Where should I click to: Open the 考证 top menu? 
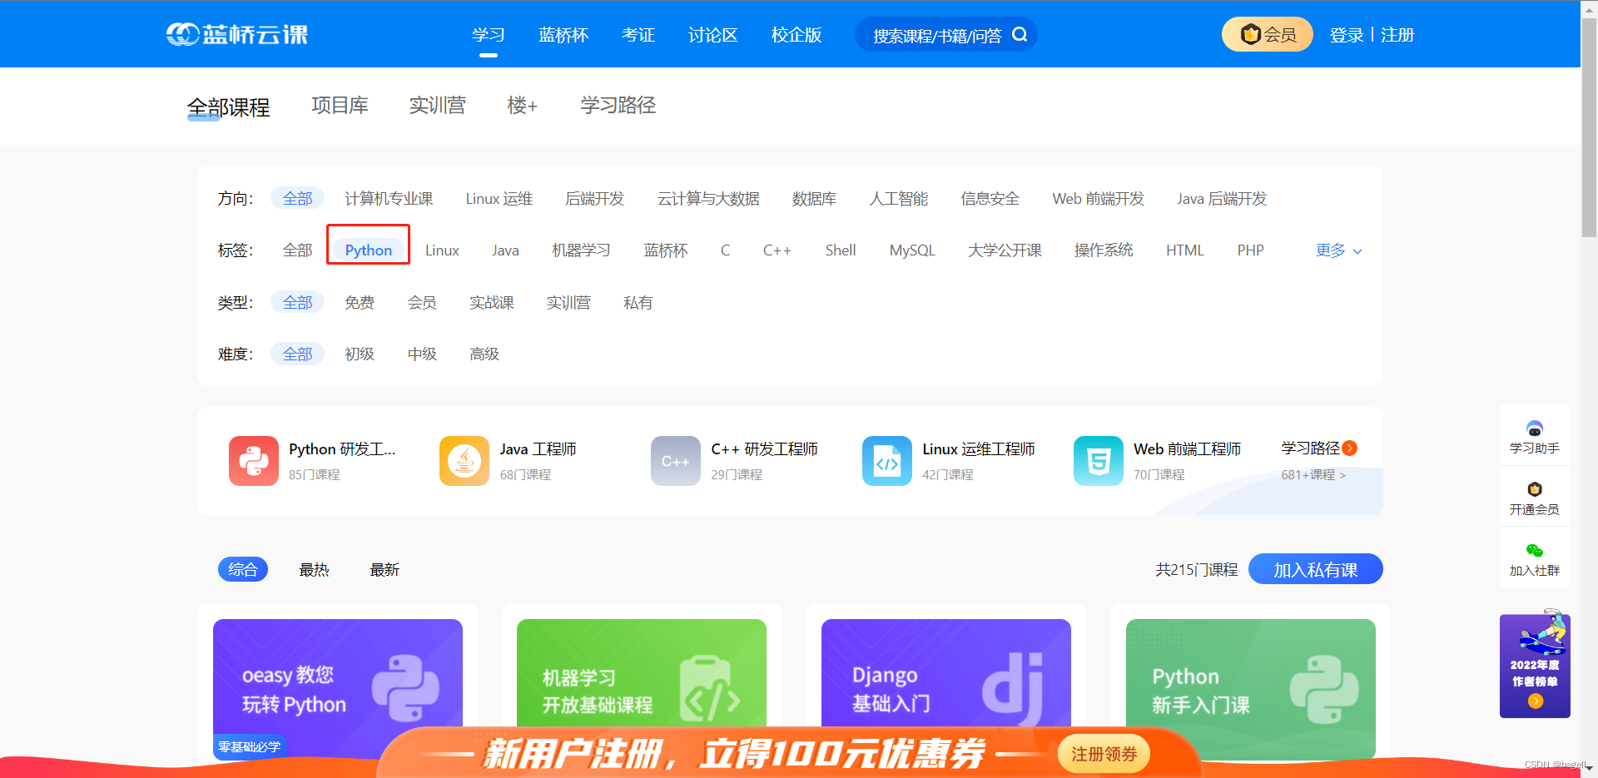coord(638,35)
